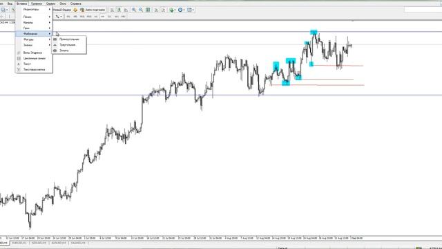442x249 pixels.
Task: Click the Новый ордер button
Action: coord(62,10)
